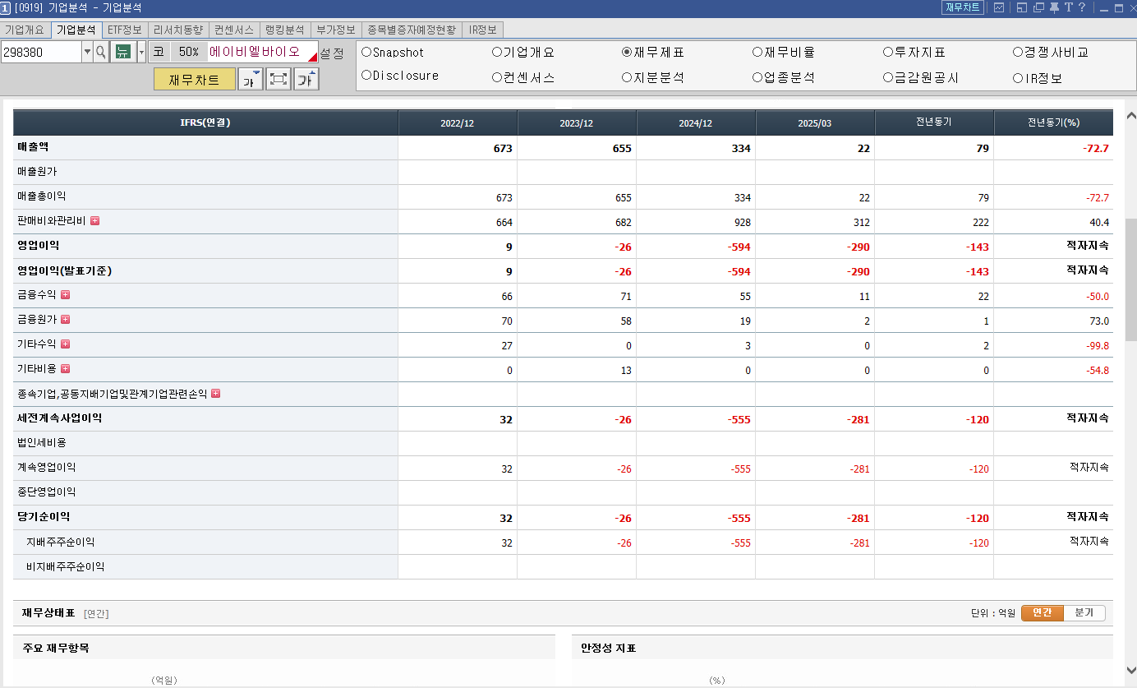Click the 설정 settings label
Image resolution: width=1137 pixels, height=688 pixels.
(x=332, y=53)
